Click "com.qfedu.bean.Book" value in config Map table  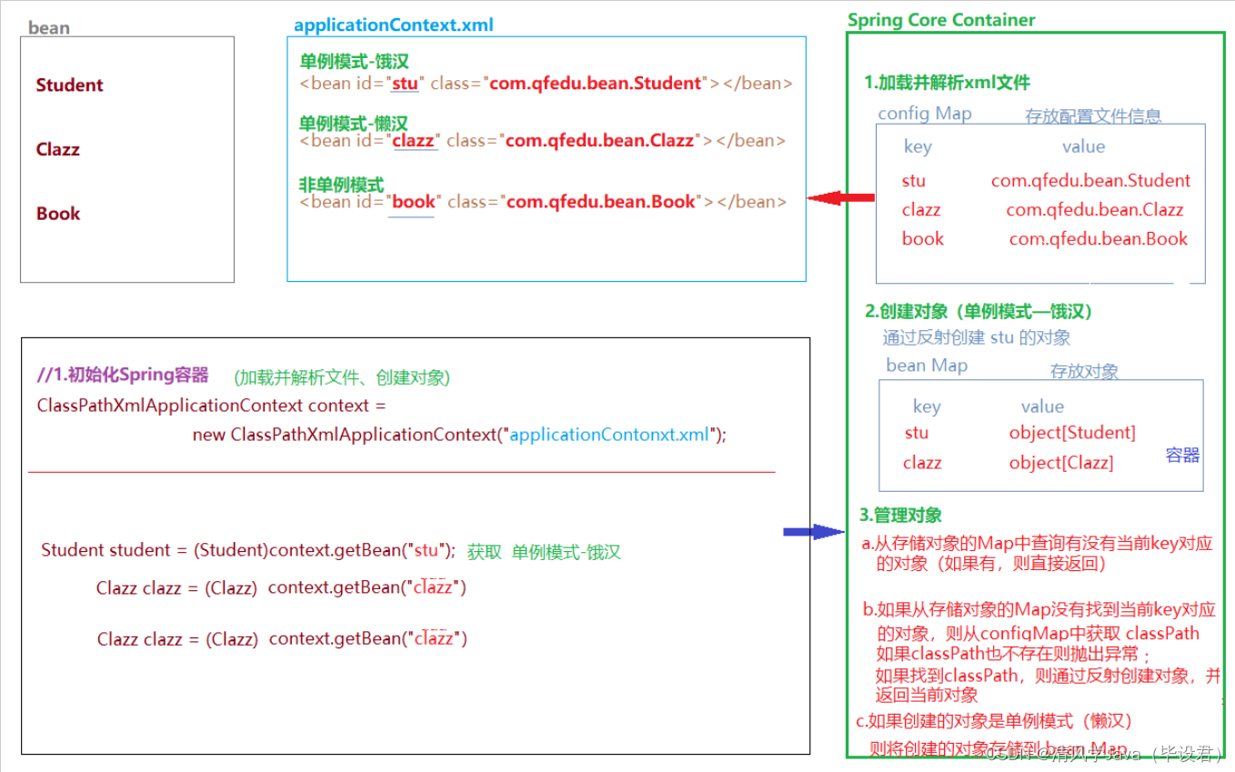[x=1099, y=239]
